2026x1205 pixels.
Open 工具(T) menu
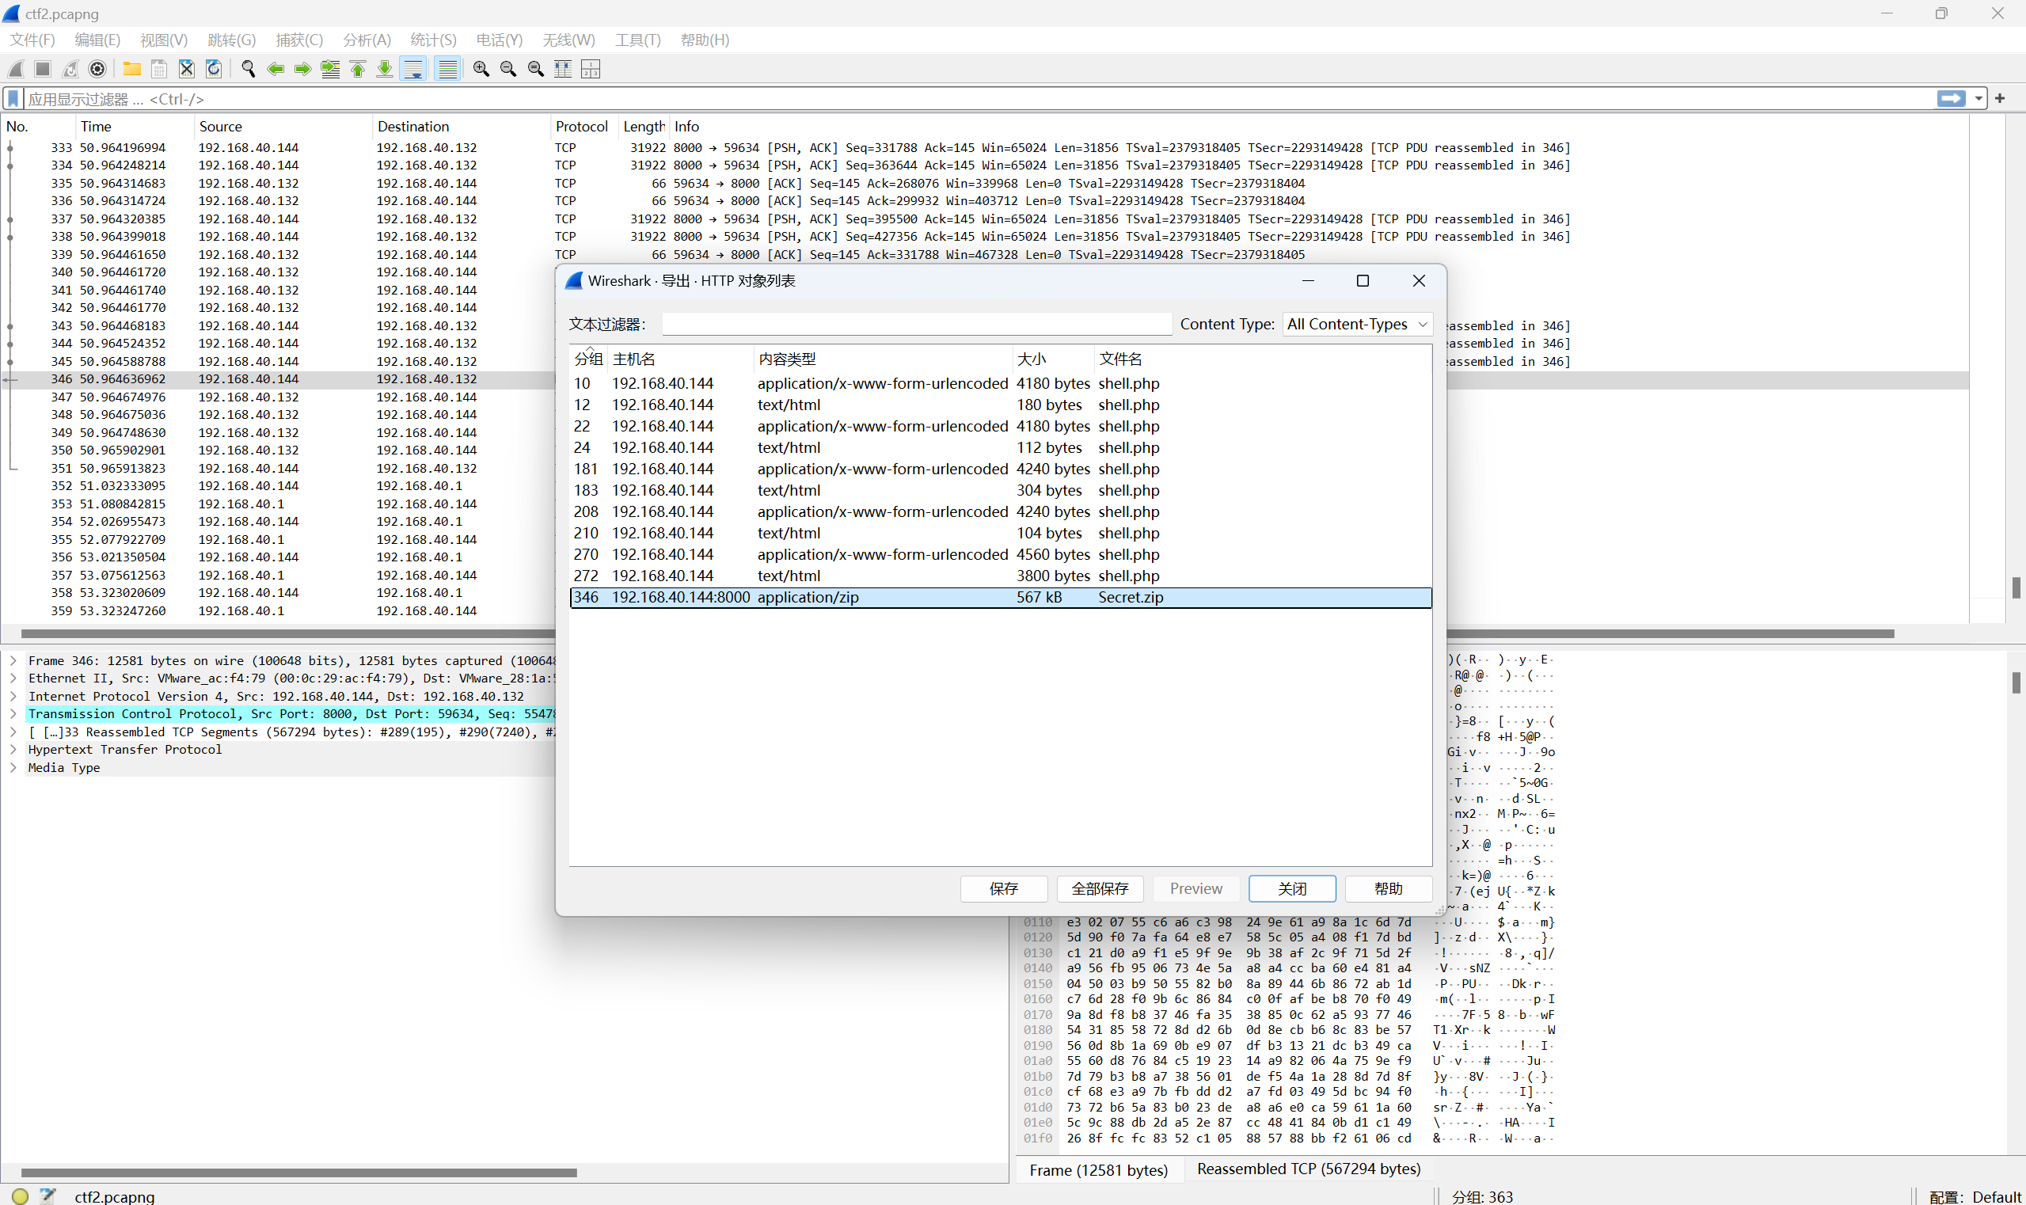pyautogui.click(x=637, y=40)
